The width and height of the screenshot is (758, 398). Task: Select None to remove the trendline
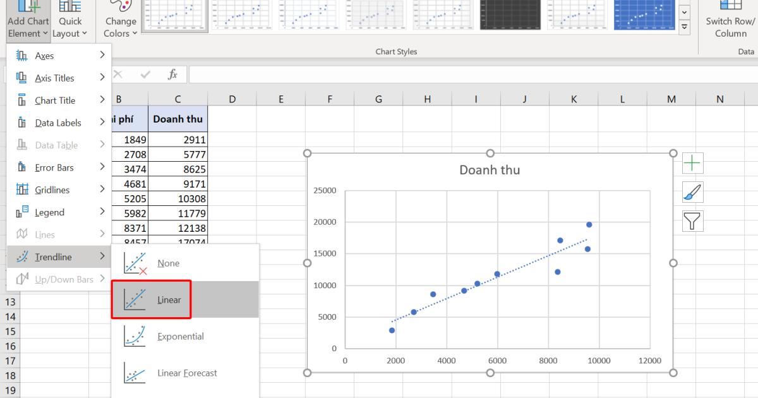168,263
